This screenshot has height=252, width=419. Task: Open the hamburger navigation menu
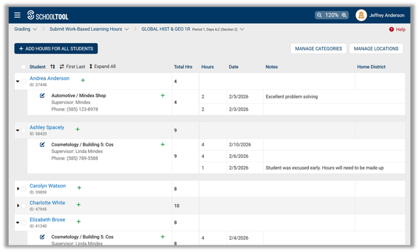point(17,15)
